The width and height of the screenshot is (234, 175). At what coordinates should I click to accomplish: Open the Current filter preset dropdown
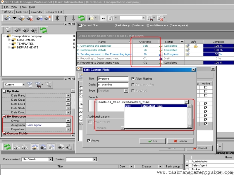(24, 85)
